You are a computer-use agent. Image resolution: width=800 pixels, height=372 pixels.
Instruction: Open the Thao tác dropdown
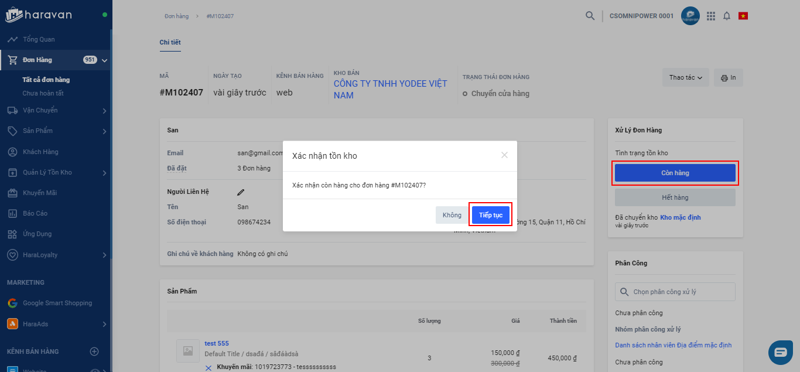686,77
